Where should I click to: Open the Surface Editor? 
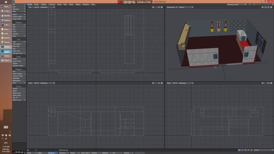point(19,17)
